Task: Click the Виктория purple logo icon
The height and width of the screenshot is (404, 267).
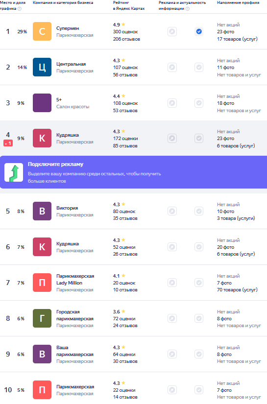Action: [42, 211]
